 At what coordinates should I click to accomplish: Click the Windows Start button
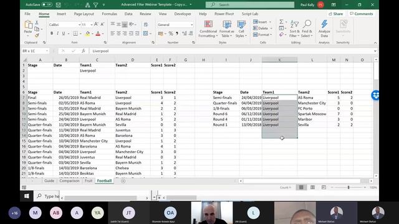[x=26, y=196]
